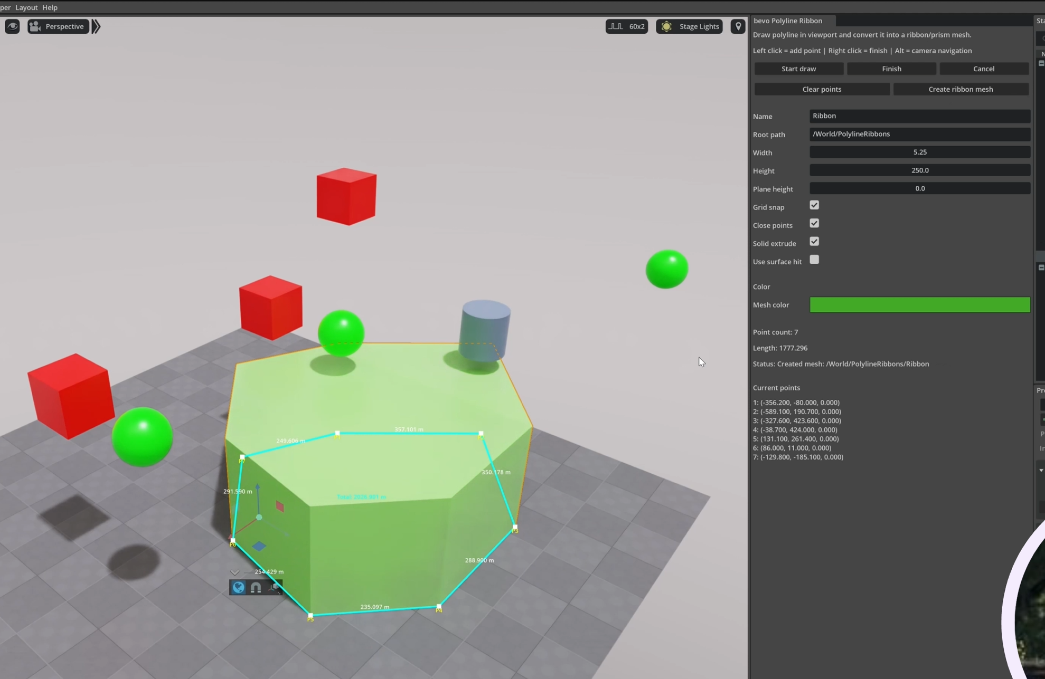Edit the Root path input field
The image size is (1045, 679).
tap(920, 134)
